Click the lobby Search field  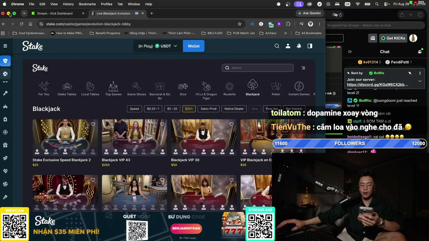257,68
